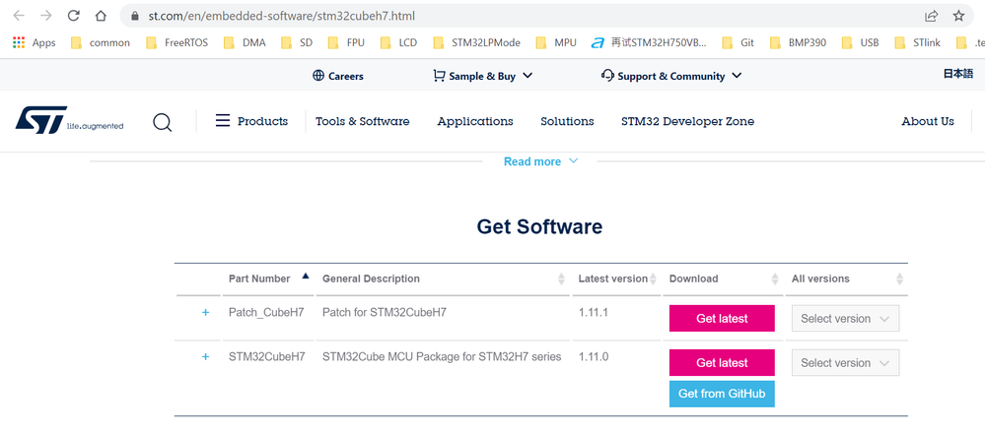Open the FreeRTOS bookmark folder

click(x=176, y=42)
